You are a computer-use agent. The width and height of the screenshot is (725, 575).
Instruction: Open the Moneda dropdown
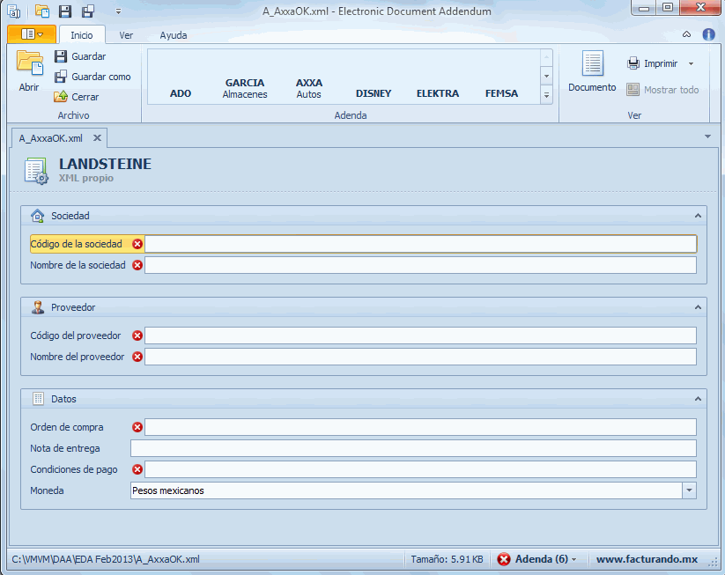pos(689,490)
